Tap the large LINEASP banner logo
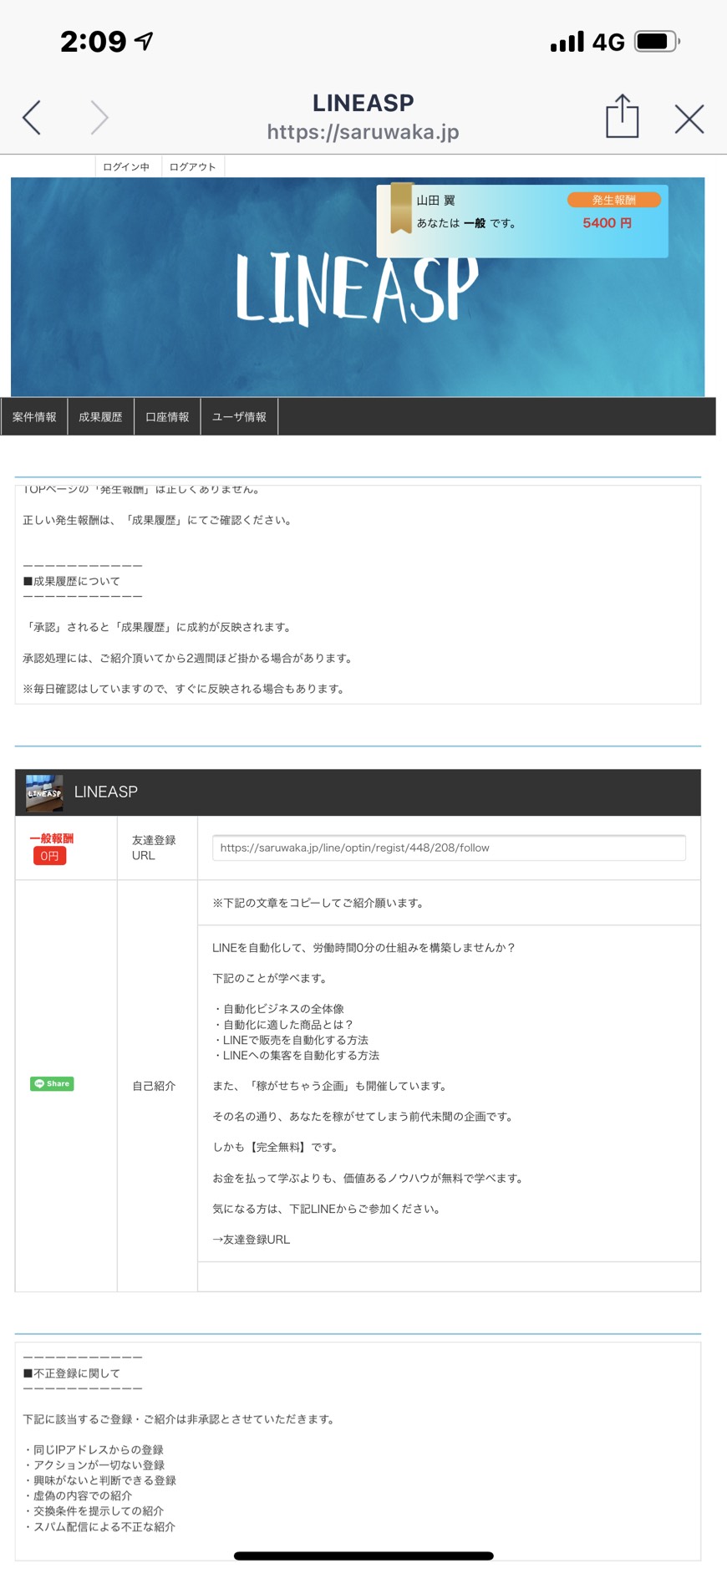Screen dimensions: 727x1574 point(358,288)
